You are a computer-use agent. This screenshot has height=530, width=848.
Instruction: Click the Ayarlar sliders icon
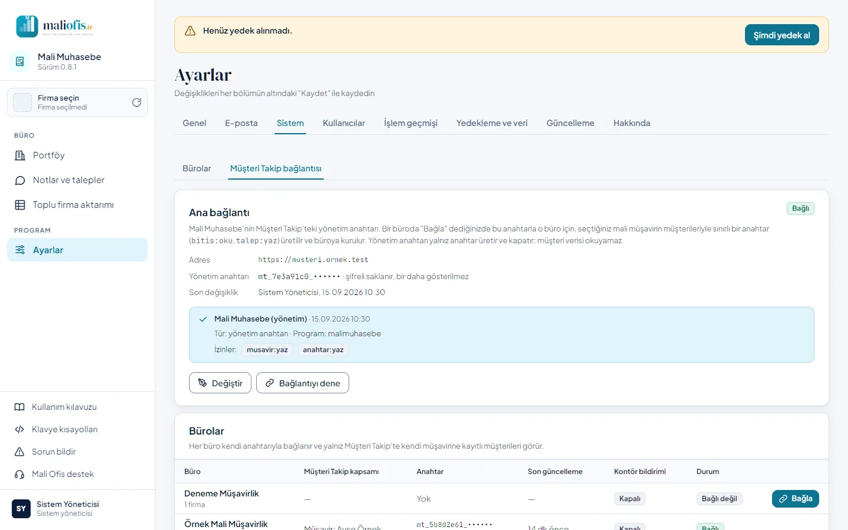click(20, 250)
